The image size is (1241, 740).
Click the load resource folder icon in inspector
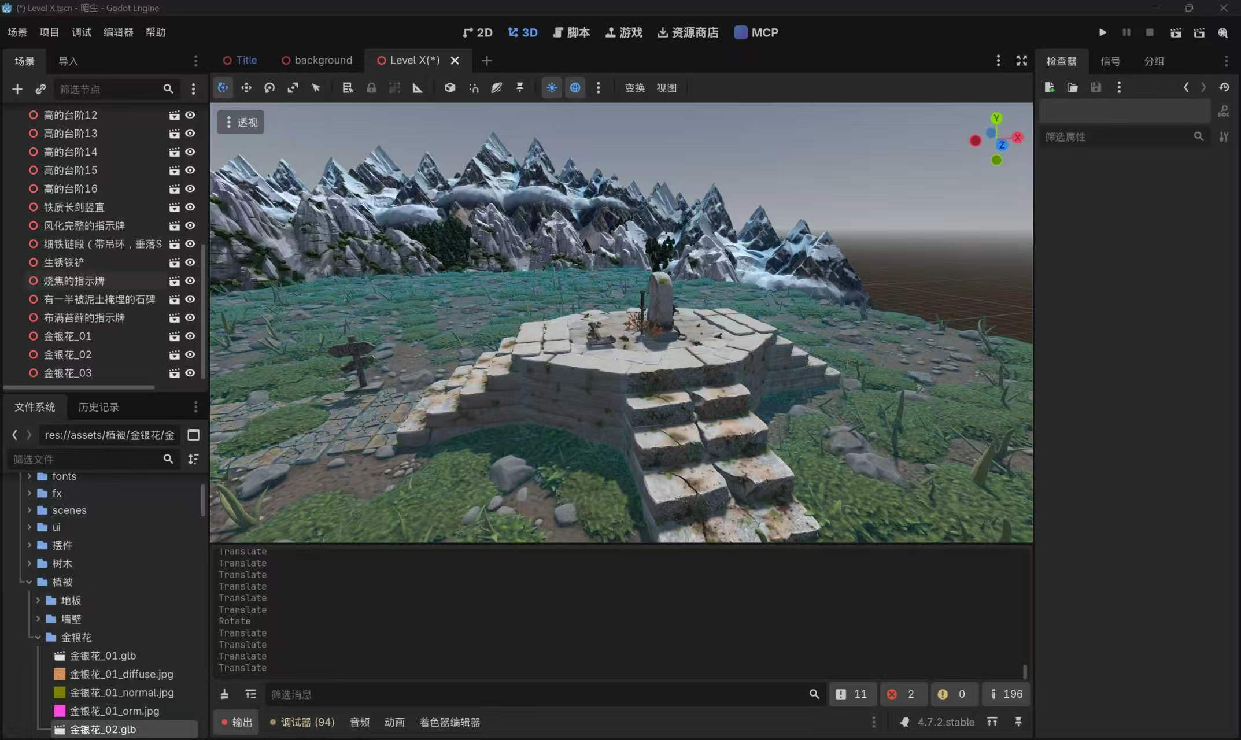(x=1073, y=87)
